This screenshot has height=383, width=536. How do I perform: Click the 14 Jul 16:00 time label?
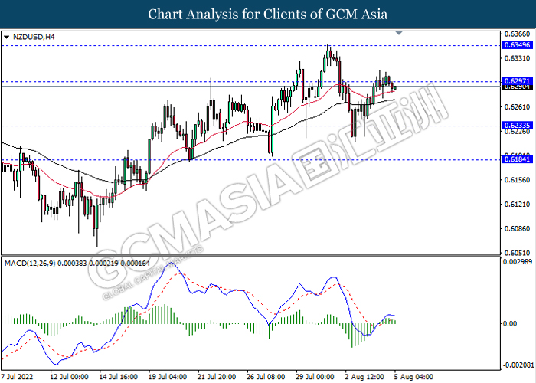118,377
